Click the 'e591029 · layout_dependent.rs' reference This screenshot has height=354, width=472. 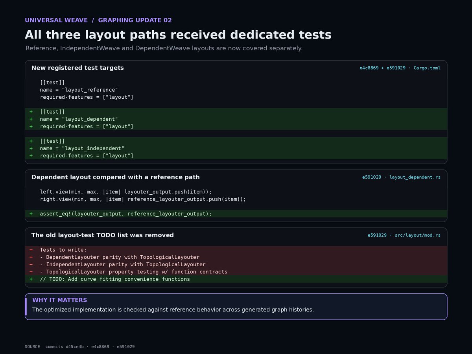pyautogui.click(x=401, y=177)
